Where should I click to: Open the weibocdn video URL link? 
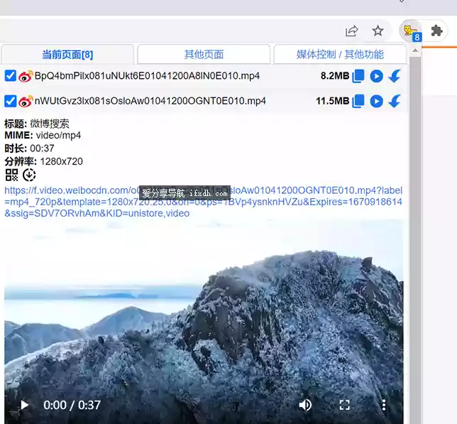[x=203, y=202]
